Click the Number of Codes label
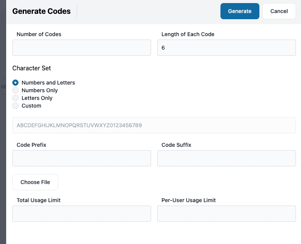Viewport: 301px width, 244px height. tap(39, 34)
